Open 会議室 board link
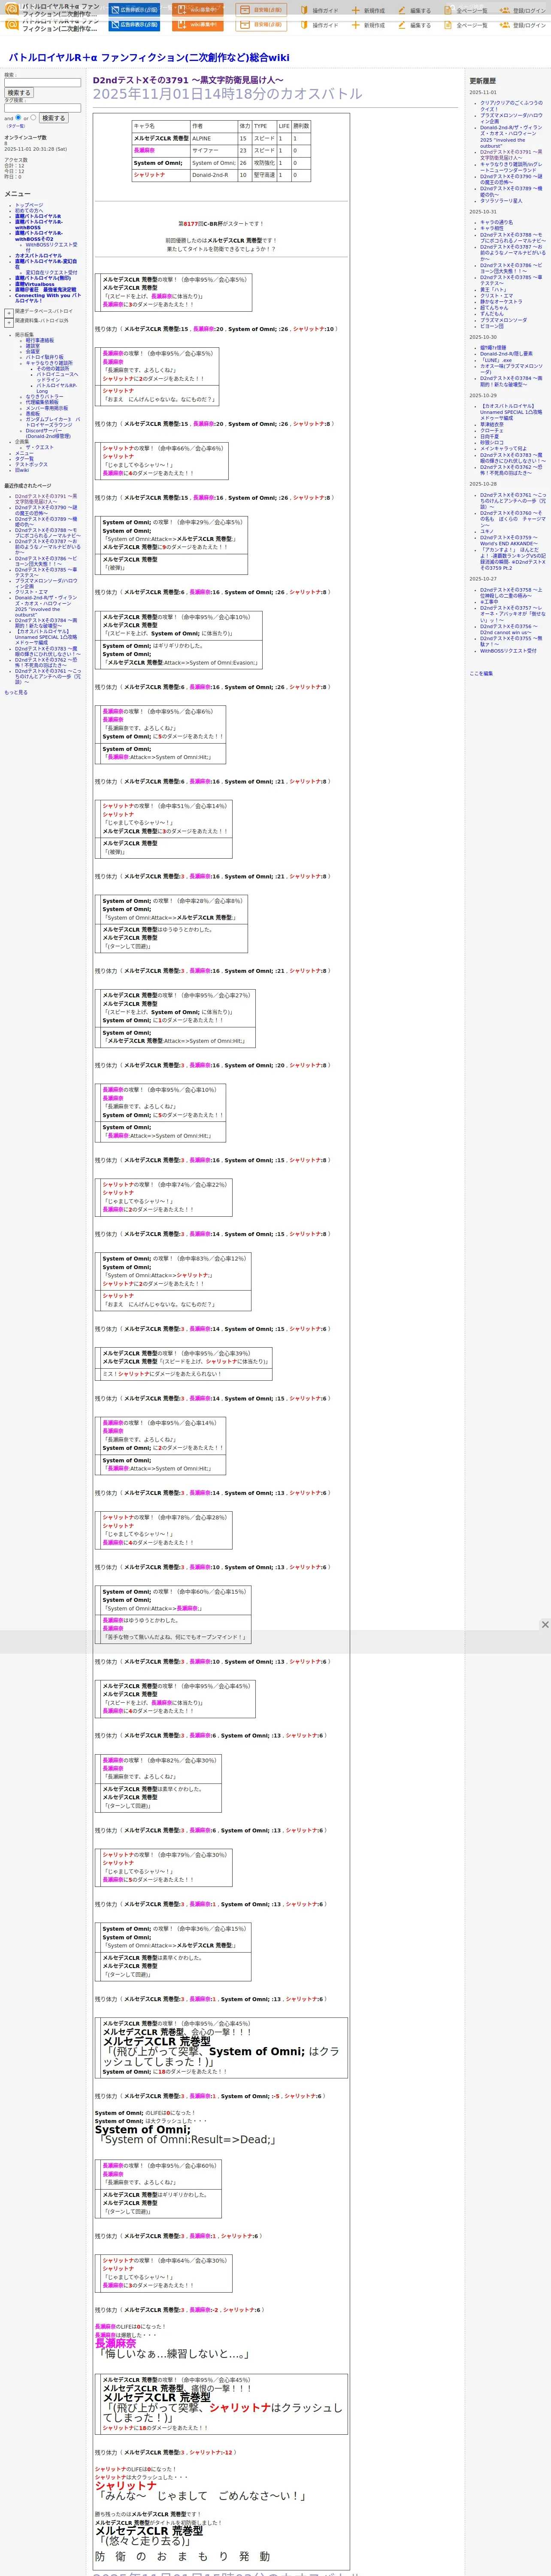Image resolution: width=551 pixels, height=2576 pixels. [x=33, y=351]
